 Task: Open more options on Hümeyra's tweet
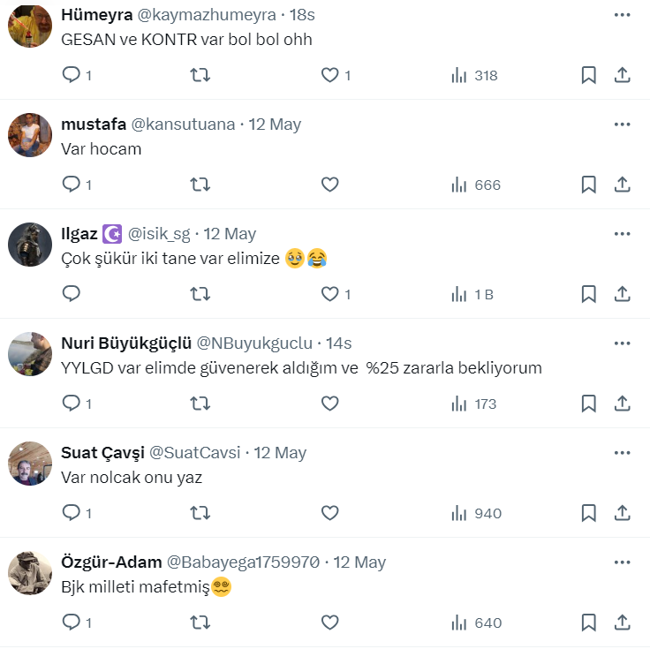[623, 15]
